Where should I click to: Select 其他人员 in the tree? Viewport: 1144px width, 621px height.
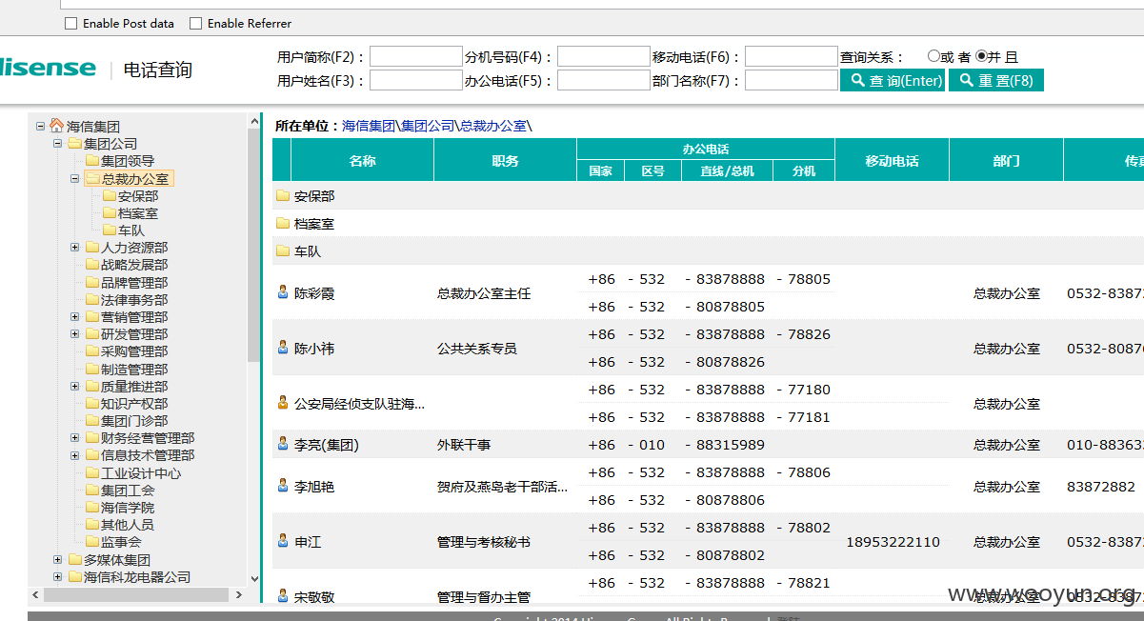tap(128, 524)
